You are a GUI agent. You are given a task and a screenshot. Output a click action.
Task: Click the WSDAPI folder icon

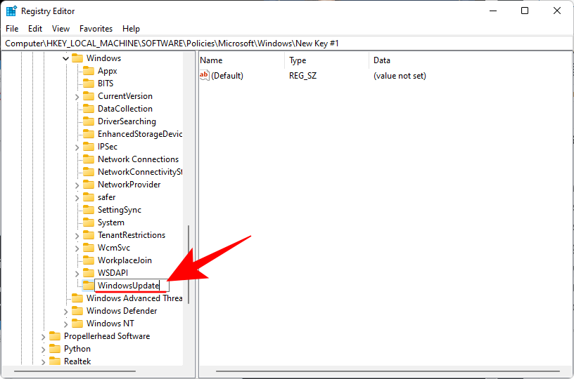(89, 273)
